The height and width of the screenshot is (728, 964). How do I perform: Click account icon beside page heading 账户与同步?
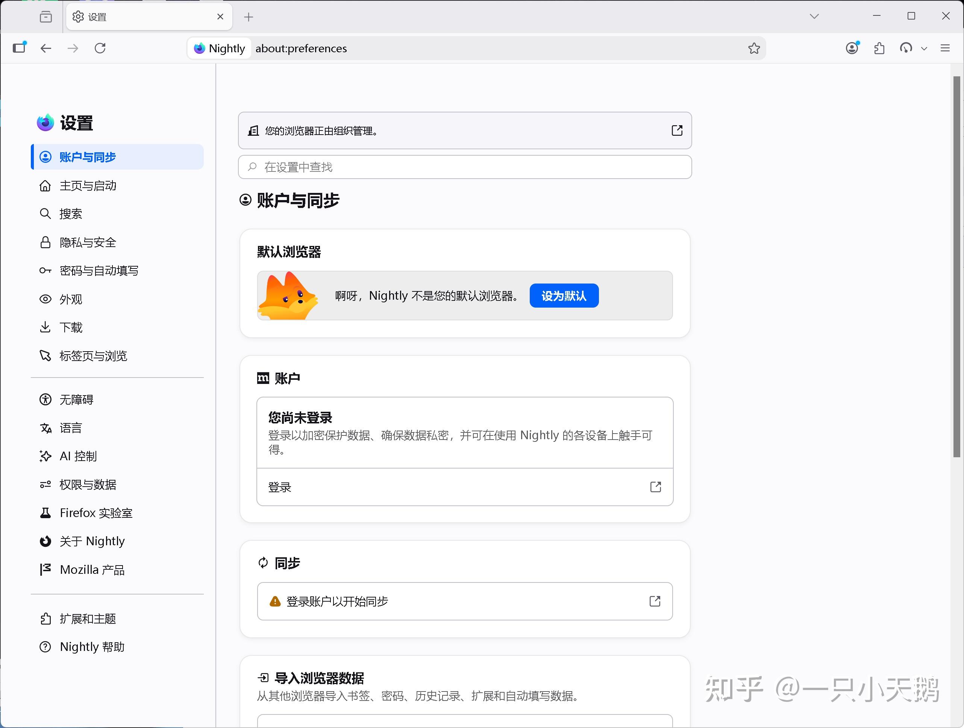pos(246,200)
